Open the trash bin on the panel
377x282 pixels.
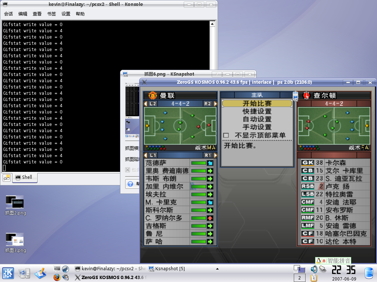[x=369, y=273]
